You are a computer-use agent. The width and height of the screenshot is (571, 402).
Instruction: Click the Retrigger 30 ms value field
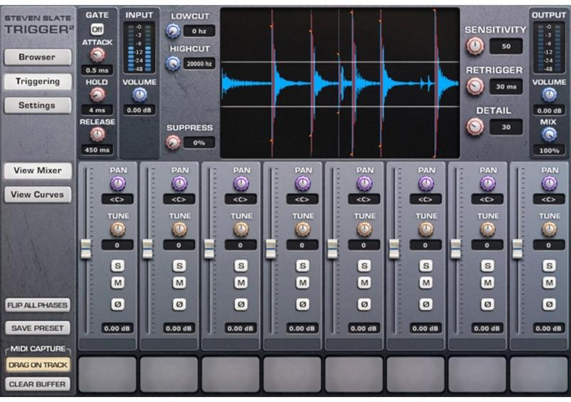point(506,86)
